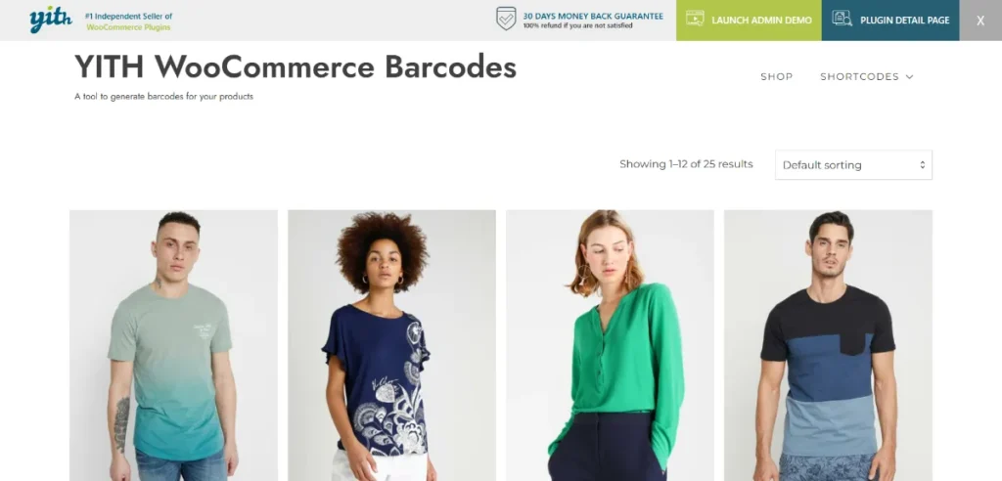Close the top demo bar with X

(980, 21)
